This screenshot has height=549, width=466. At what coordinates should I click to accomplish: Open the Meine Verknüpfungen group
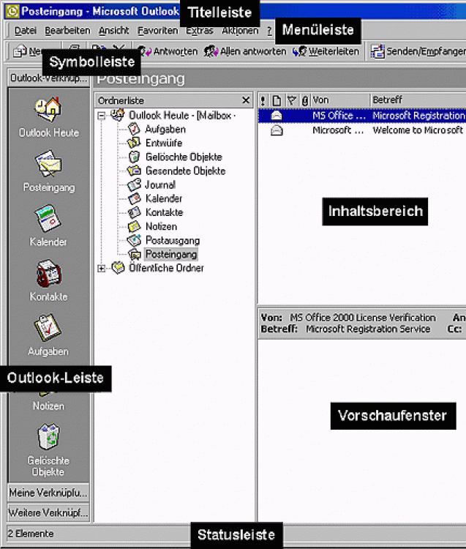pos(48,492)
